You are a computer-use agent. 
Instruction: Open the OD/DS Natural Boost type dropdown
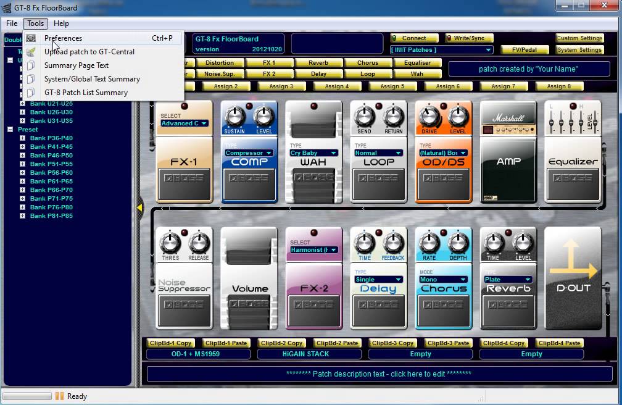(x=443, y=153)
